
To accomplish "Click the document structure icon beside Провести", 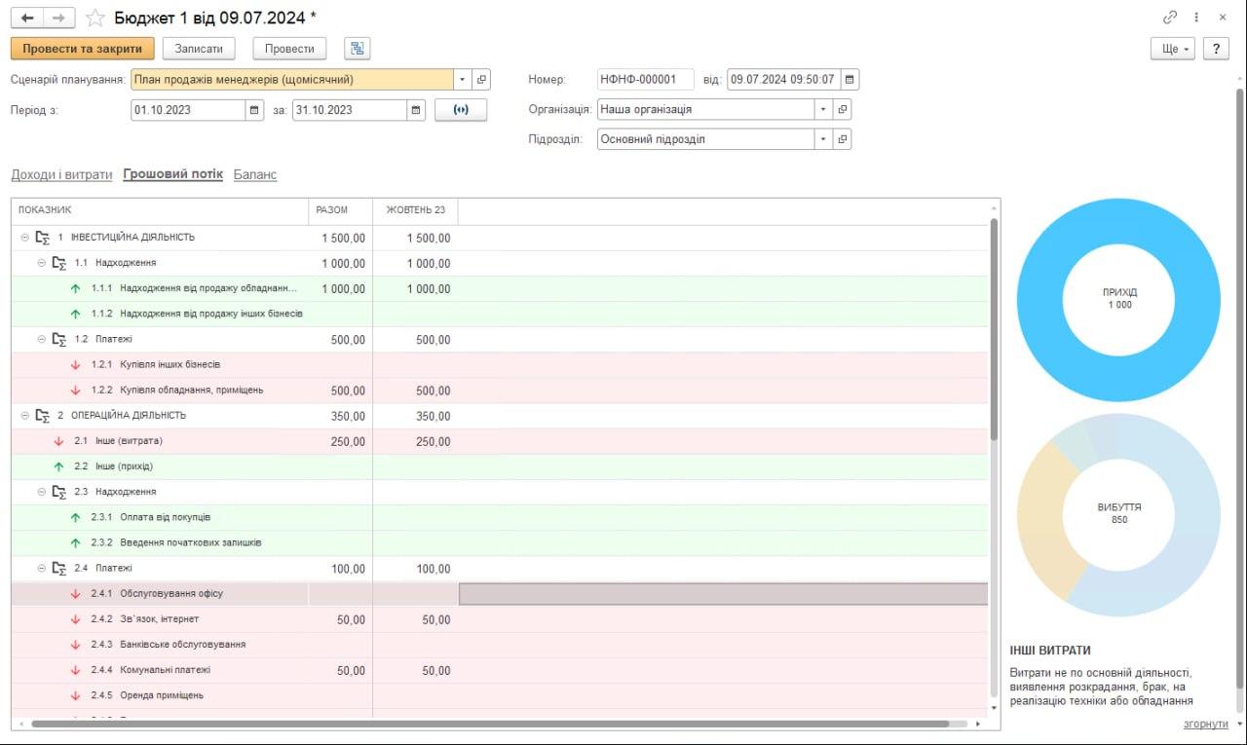I will pyautogui.click(x=357, y=49).
